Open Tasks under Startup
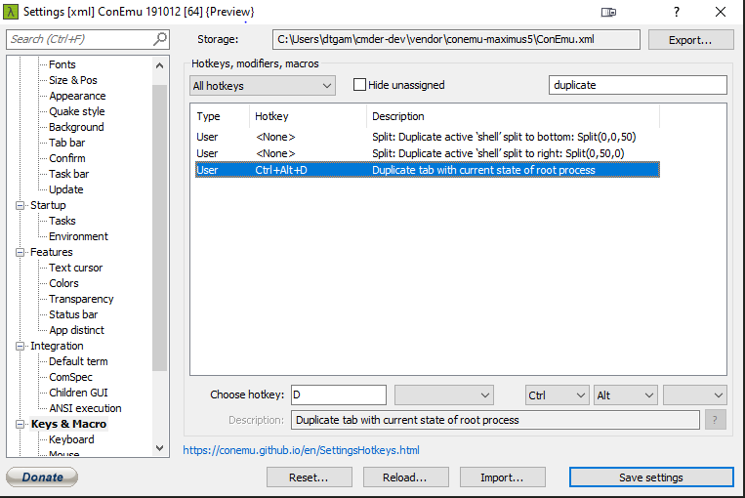The image size is (745, 498). (62, 221)
